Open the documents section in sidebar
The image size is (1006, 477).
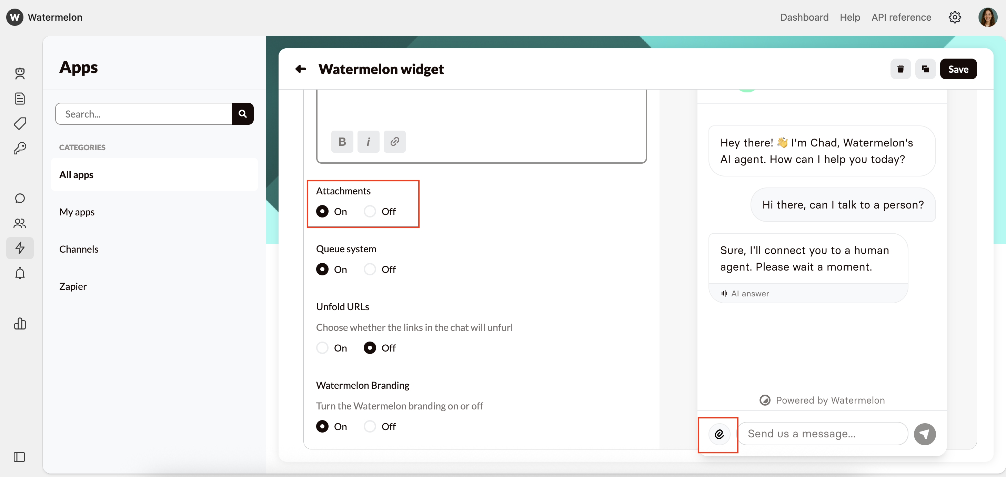(20, 98)
